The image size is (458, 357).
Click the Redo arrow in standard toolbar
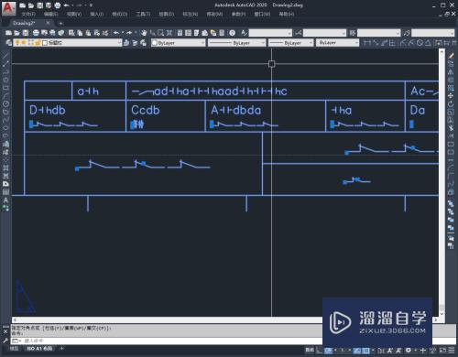[x=129, y=33]
